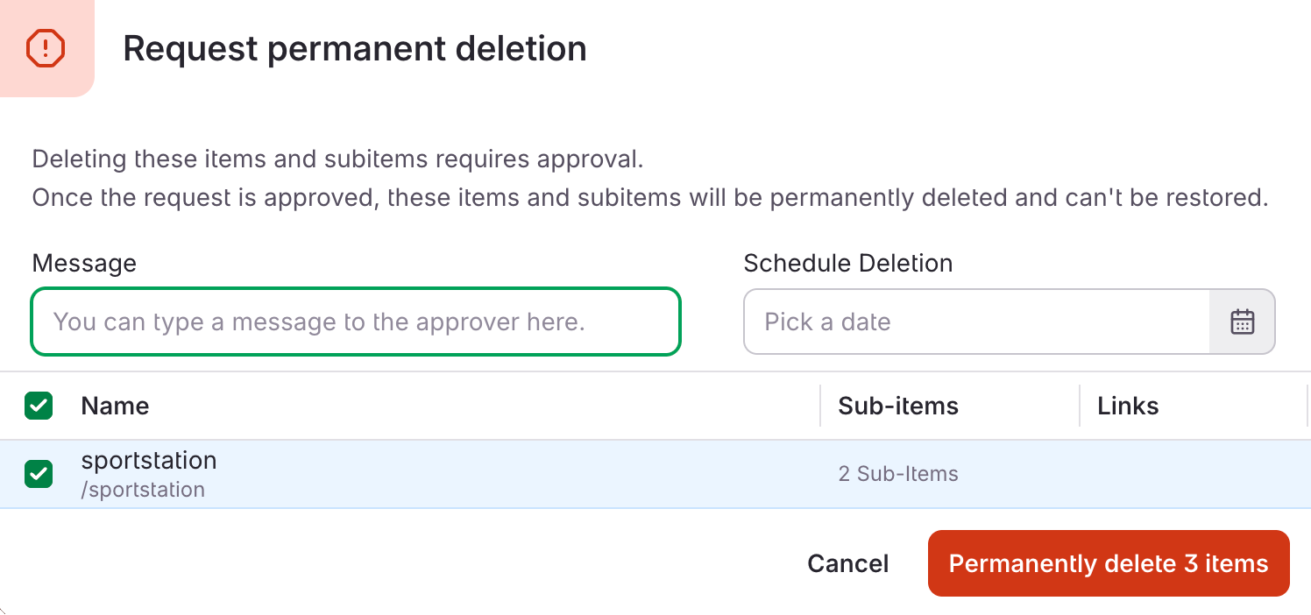1311x615 pixels.
Task: Click the Sub-items column header
Action: tap(898, 406)
